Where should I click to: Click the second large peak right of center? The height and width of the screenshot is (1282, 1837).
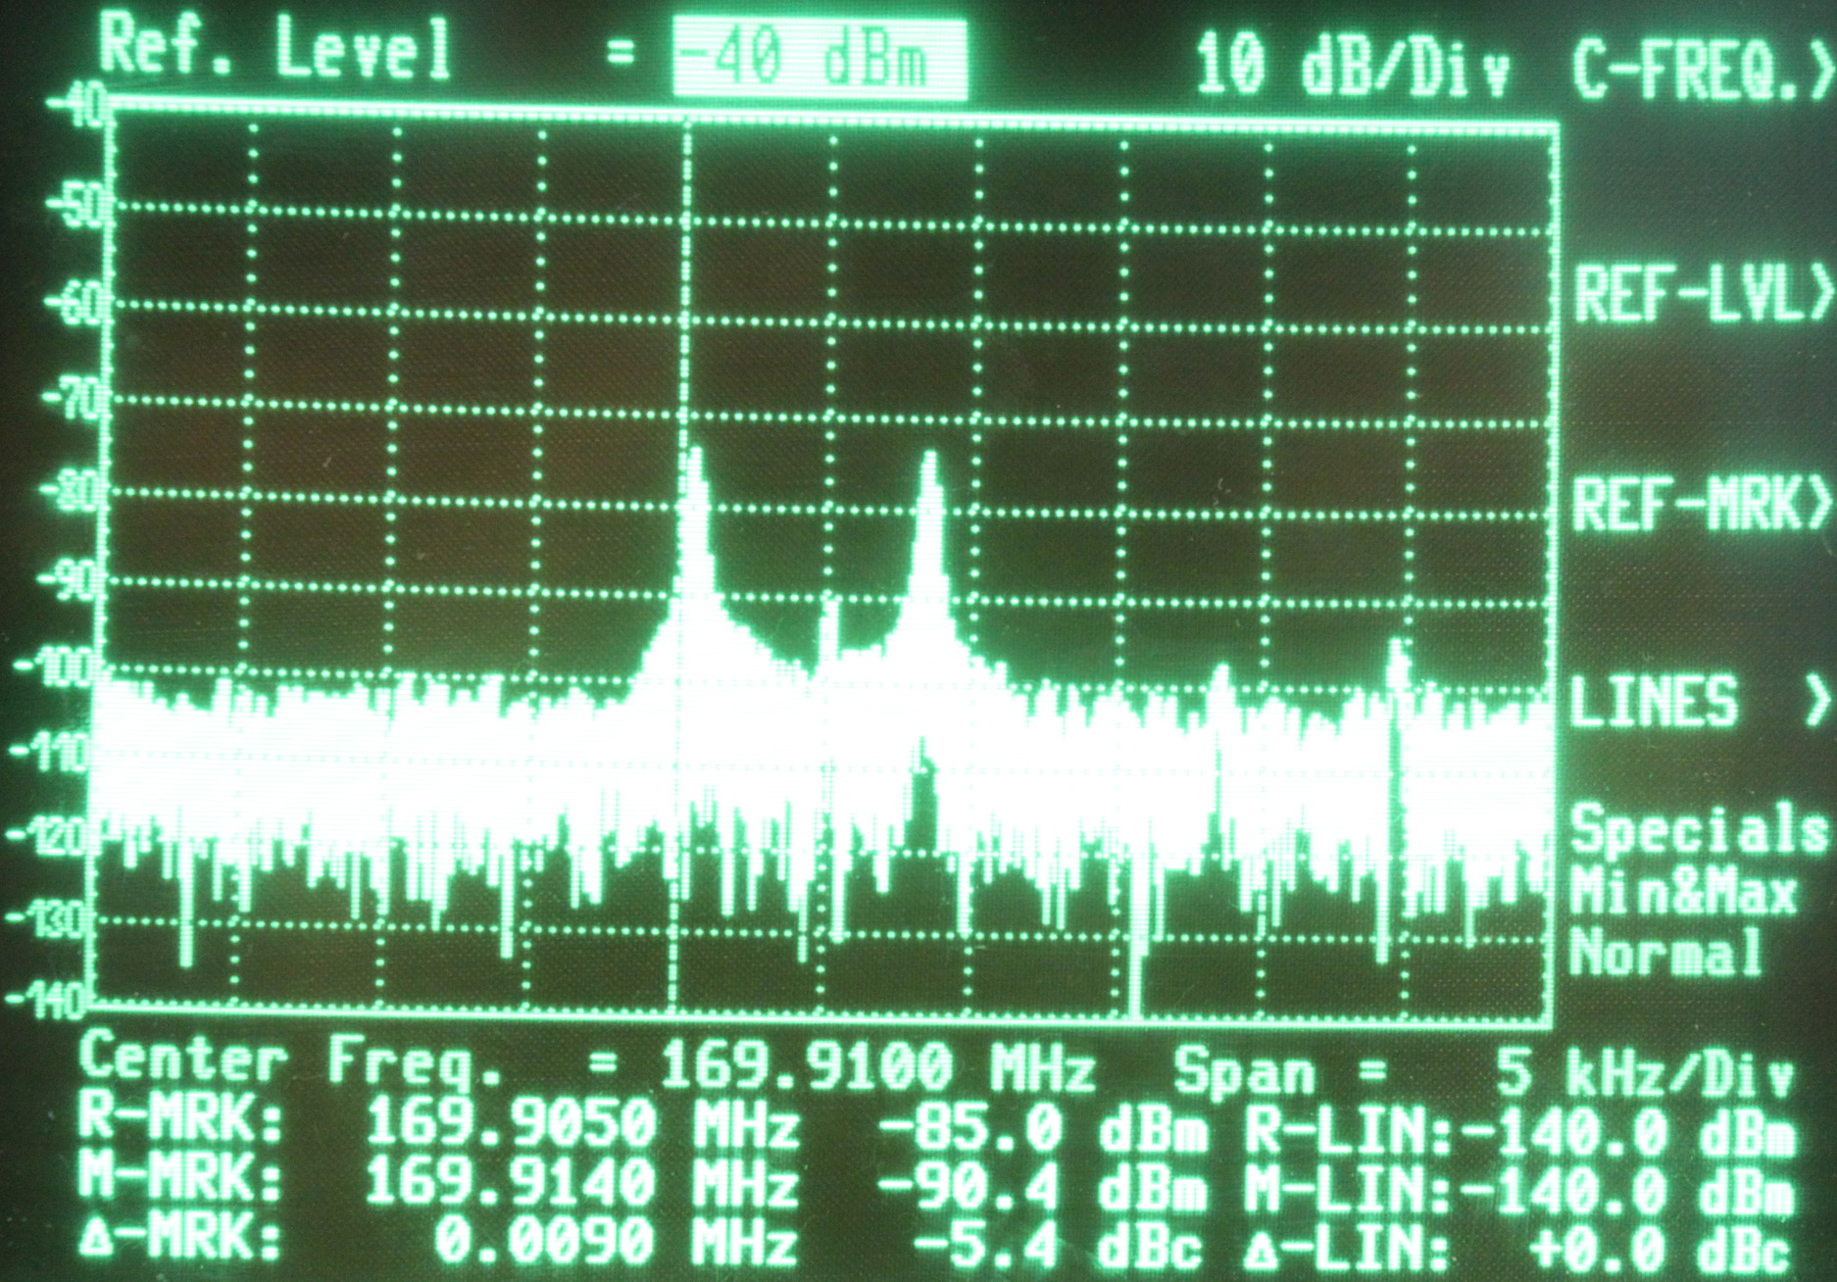[928, 465]
